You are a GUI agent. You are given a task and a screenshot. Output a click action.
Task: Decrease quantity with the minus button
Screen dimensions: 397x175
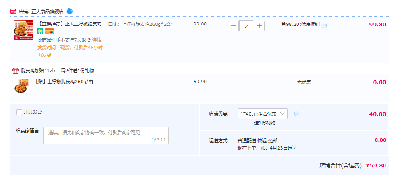(233, 26)
